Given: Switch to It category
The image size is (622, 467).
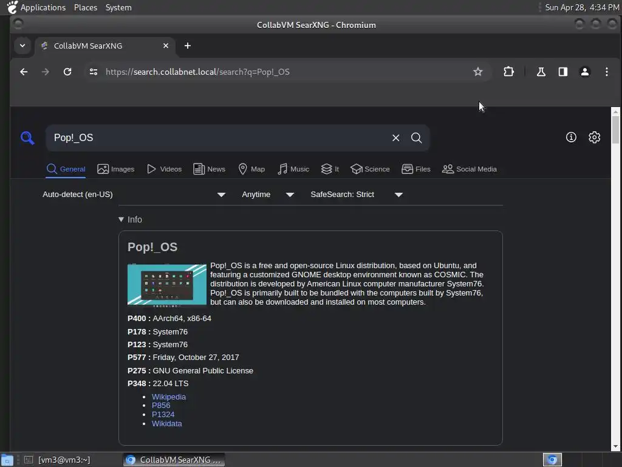Looking at the screenshot, I should pos(330,169).
